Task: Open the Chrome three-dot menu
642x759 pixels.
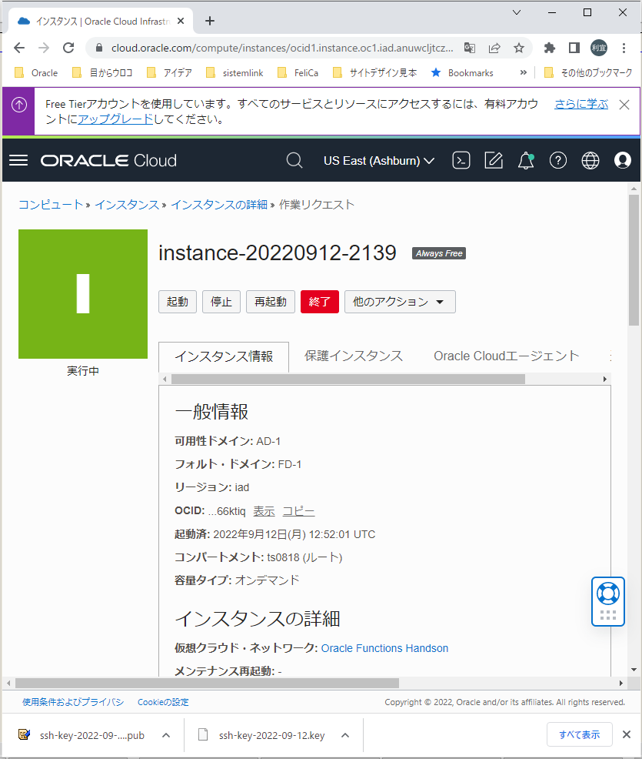Action: [x=624, y=48]
